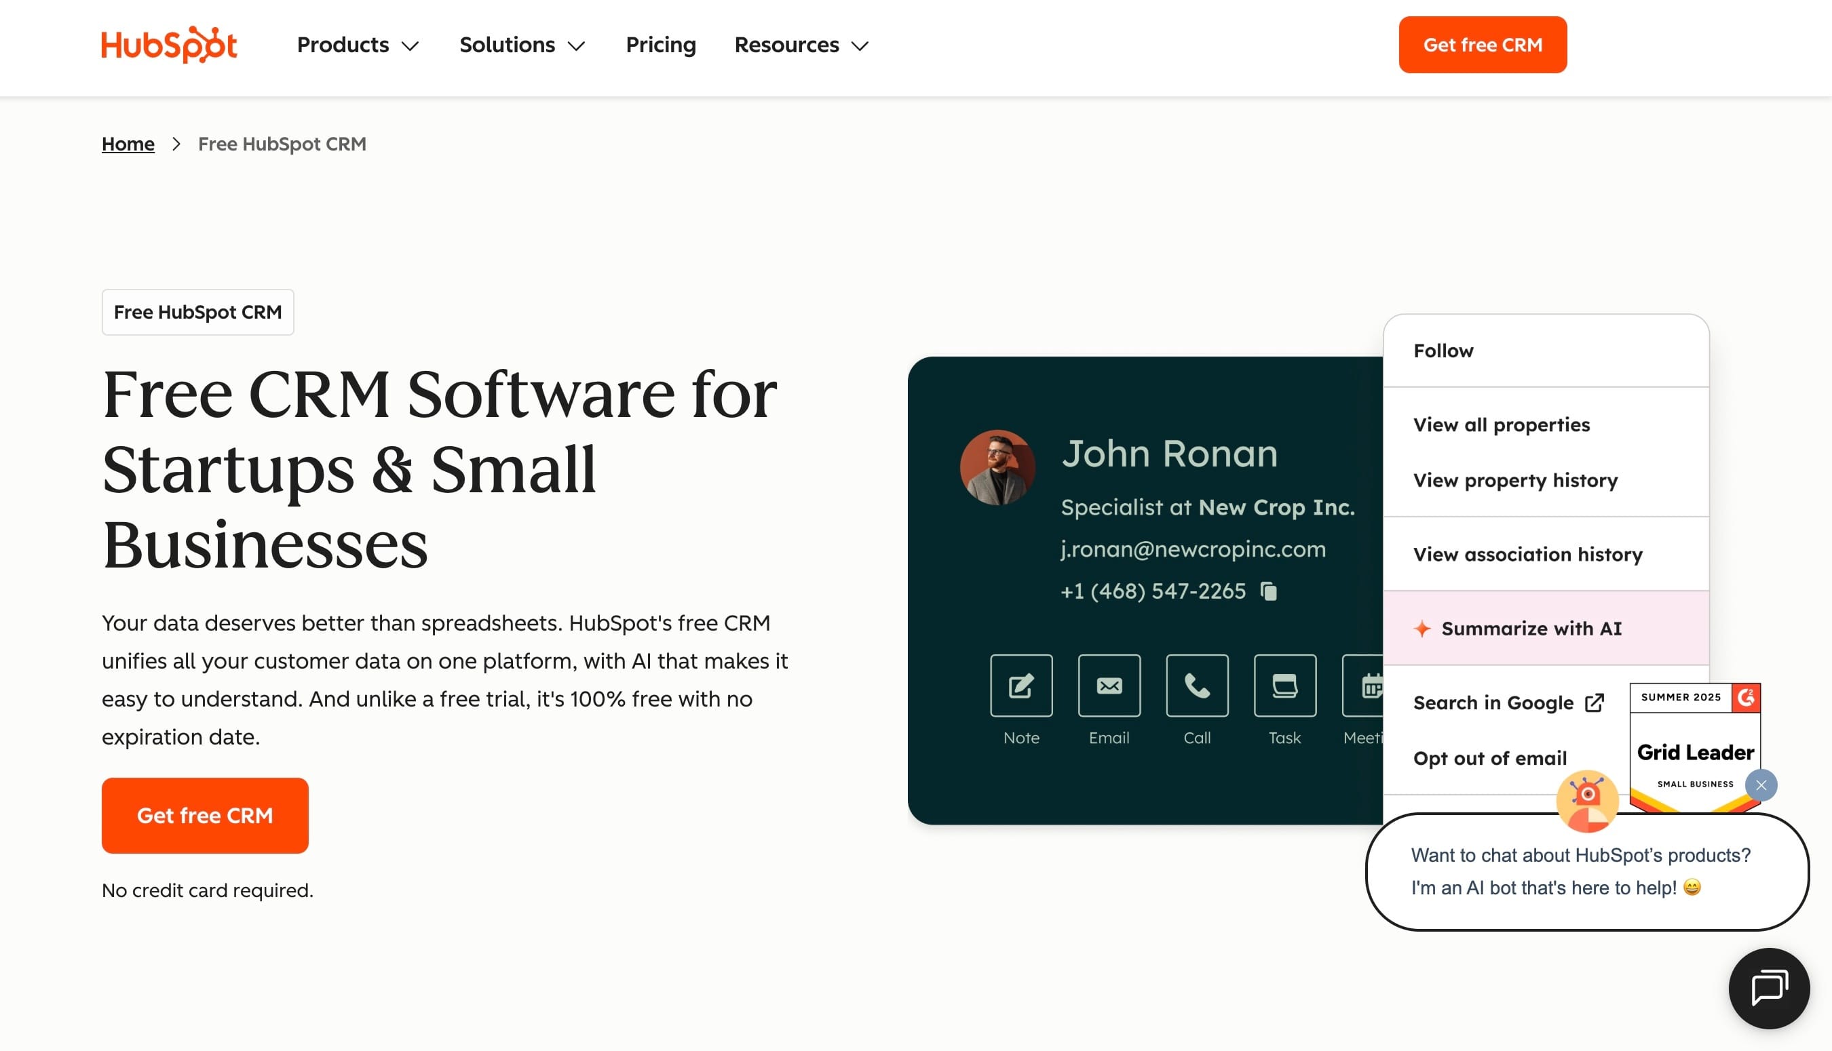Select View all properties in the context menu
The height and width of the screenshot is (1051, 1832).
(1502, 424)
